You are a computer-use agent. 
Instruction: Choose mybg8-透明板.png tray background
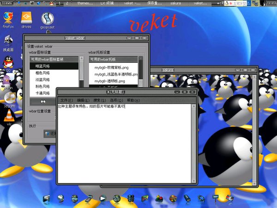(x=110, y=81)
